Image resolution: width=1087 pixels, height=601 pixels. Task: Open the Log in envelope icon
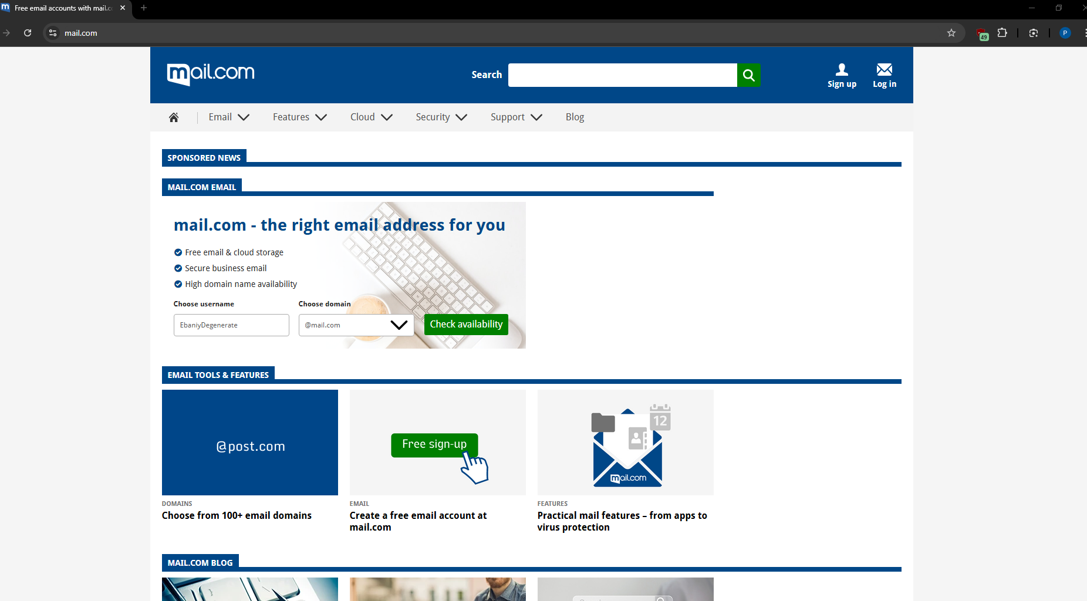(885, 76)
